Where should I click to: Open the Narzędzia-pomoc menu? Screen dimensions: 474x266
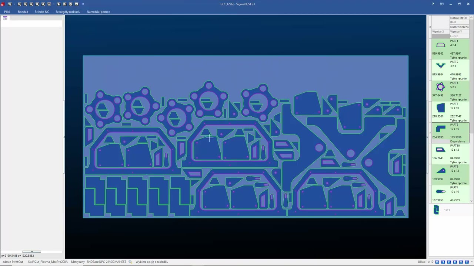98,12
